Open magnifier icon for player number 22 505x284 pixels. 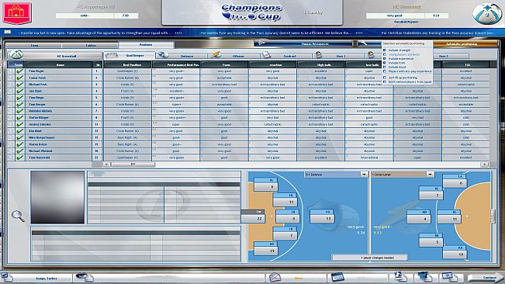click(x=11, y=158)
